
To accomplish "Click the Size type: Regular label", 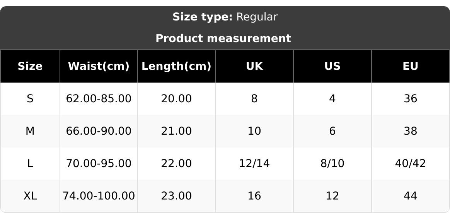I will coord(225,17).
